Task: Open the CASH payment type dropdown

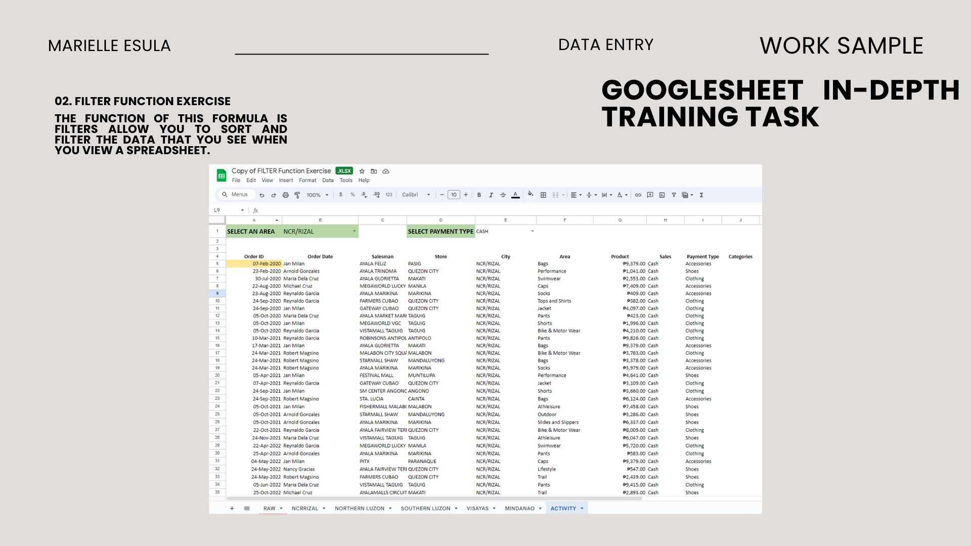Action: (532, 232)
